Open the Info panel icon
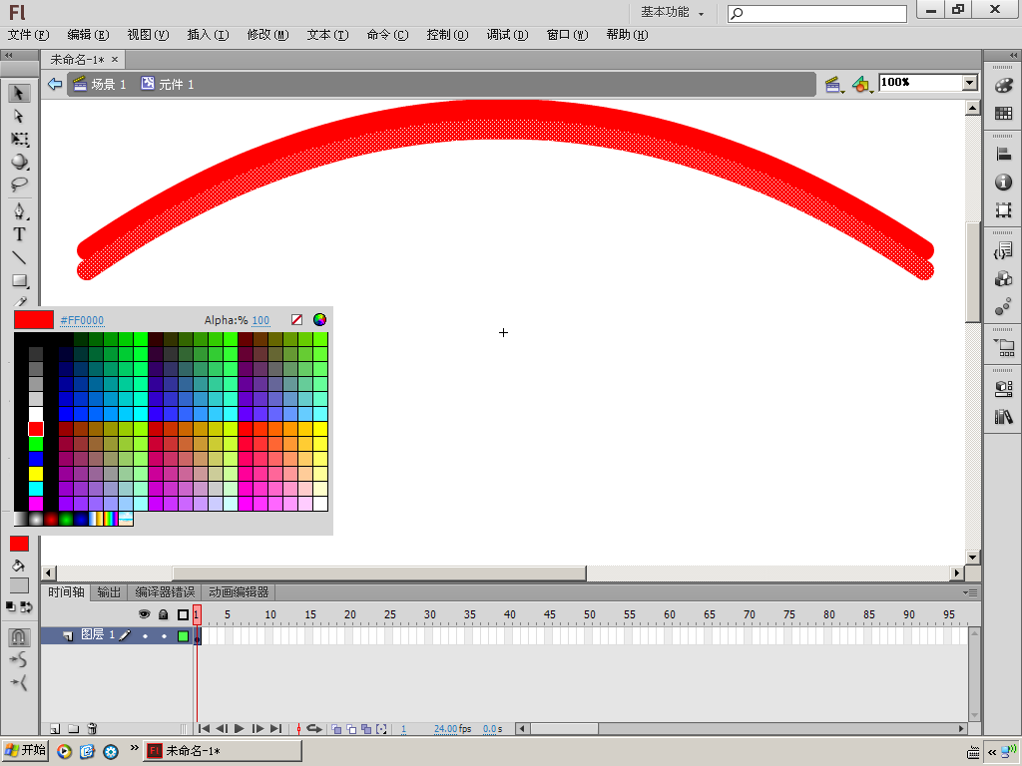The height and width of the screenshot is (766, 1022). tap(1004, 182)
